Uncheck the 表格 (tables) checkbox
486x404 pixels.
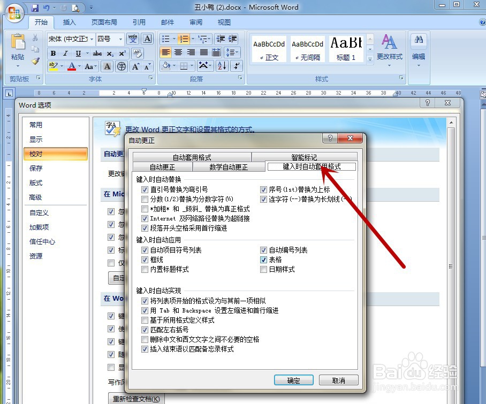point(263,260)
